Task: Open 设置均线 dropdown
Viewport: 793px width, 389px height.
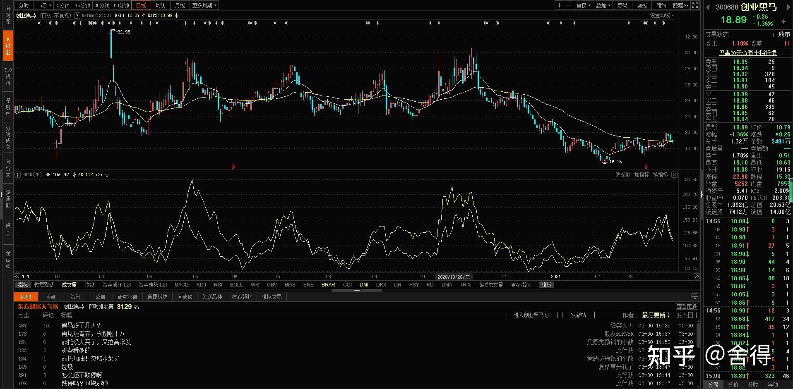Action: point(662,15)
